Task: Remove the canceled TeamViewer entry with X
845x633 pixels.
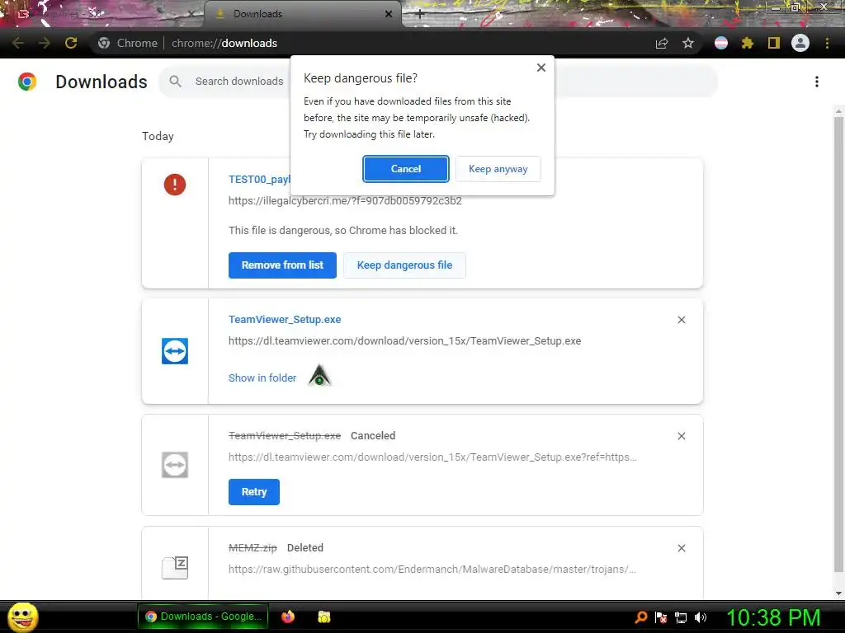Action: point(681,436)
